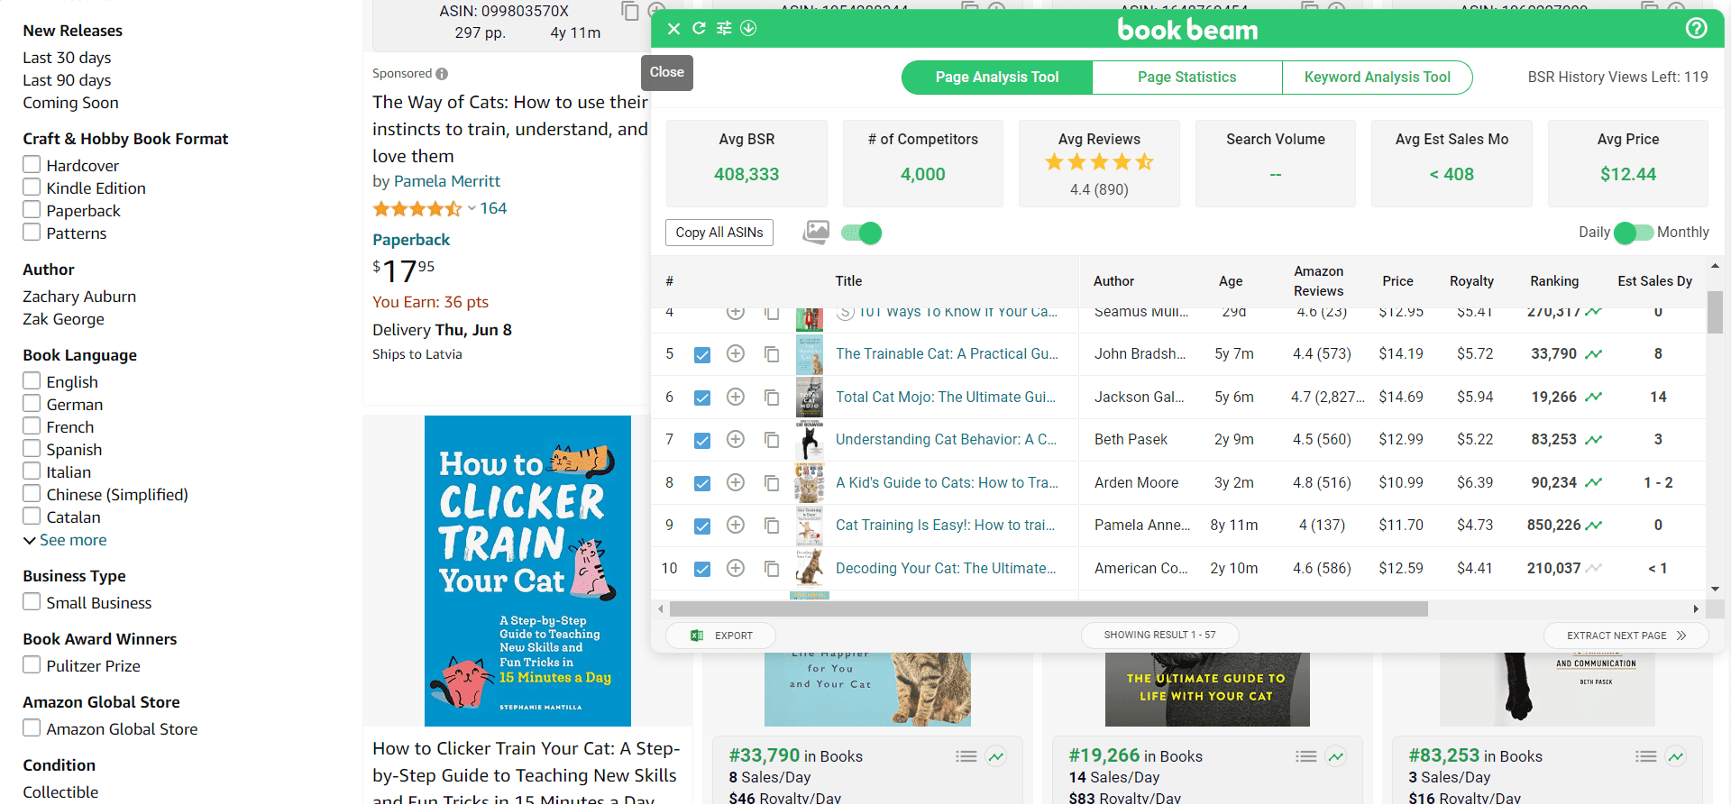Add Understanding Cat Behavior row with plus icon
This screenshot has height=805, width=1731.
pos(736,439)
